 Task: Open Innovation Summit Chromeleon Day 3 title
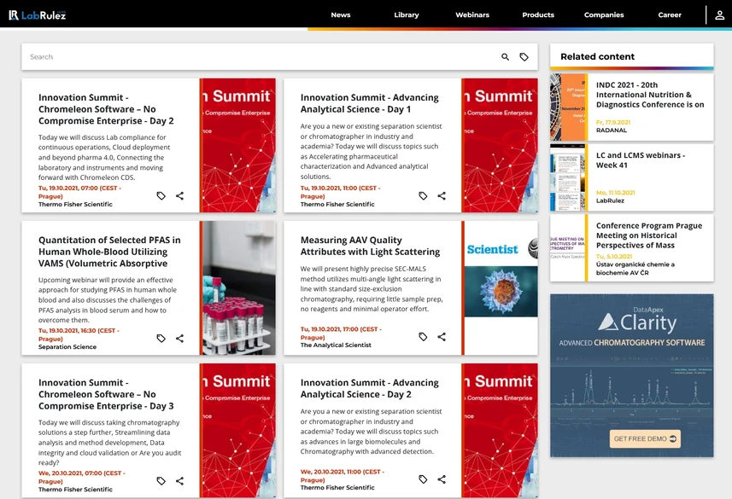[106, 394]
